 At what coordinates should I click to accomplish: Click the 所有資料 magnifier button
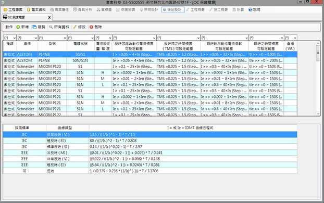(x=59, y=27)
